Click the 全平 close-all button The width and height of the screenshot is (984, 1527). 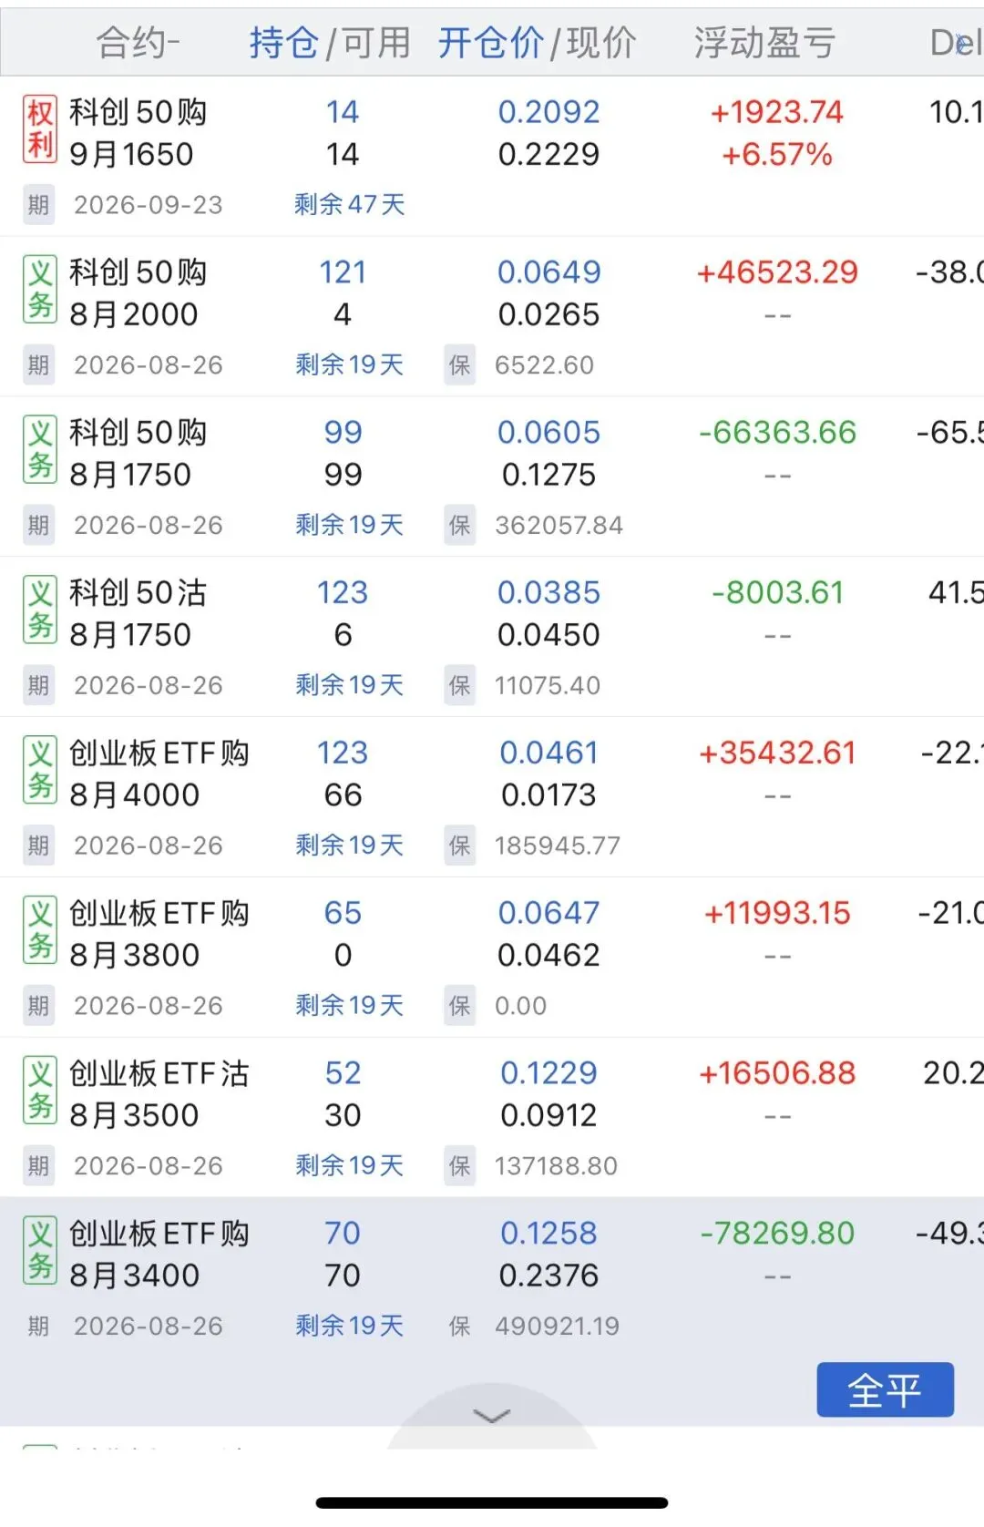tap(885, 1390)
